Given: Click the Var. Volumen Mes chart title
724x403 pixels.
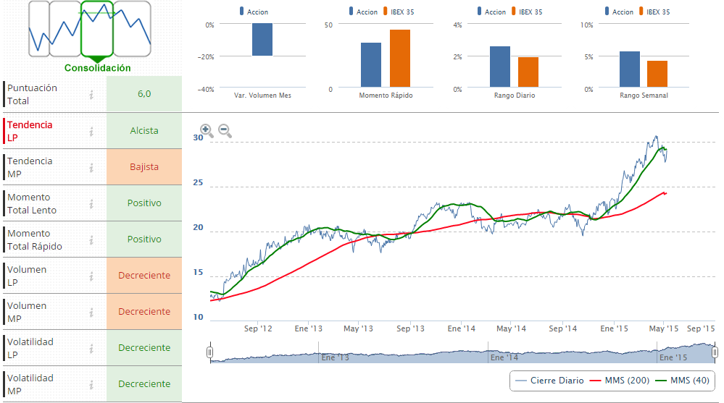Looking at the screenshot, I should [x=263, y=95].
